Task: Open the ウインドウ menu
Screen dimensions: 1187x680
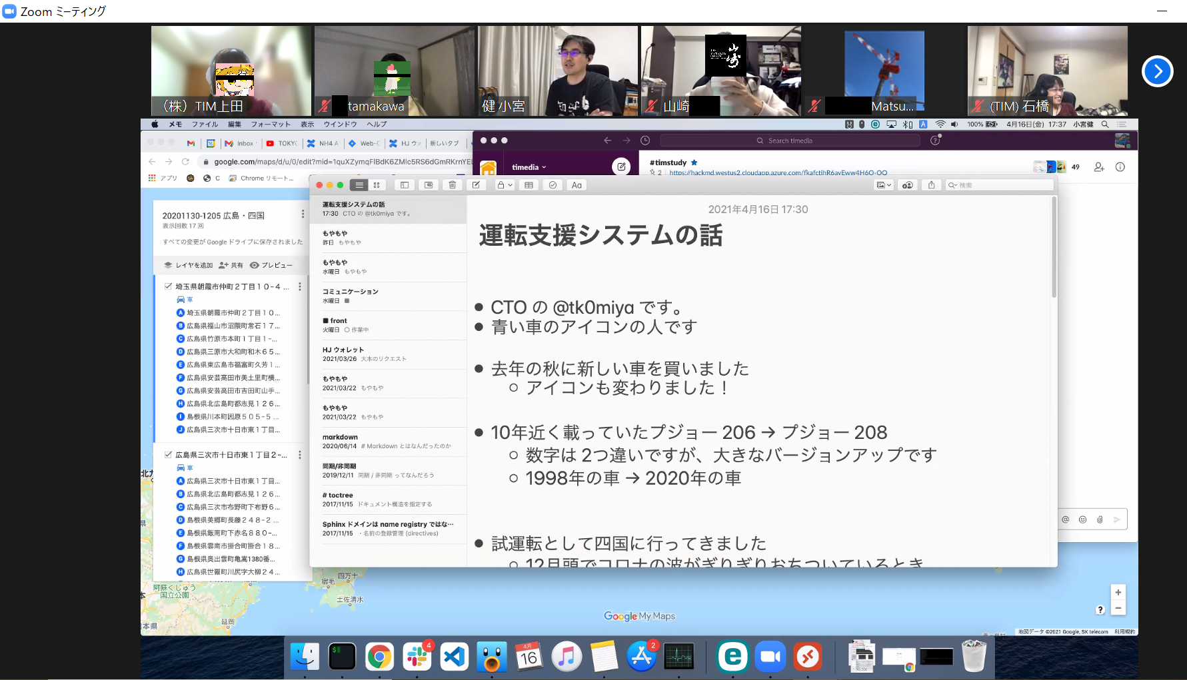Action: [x=340, y=125]
